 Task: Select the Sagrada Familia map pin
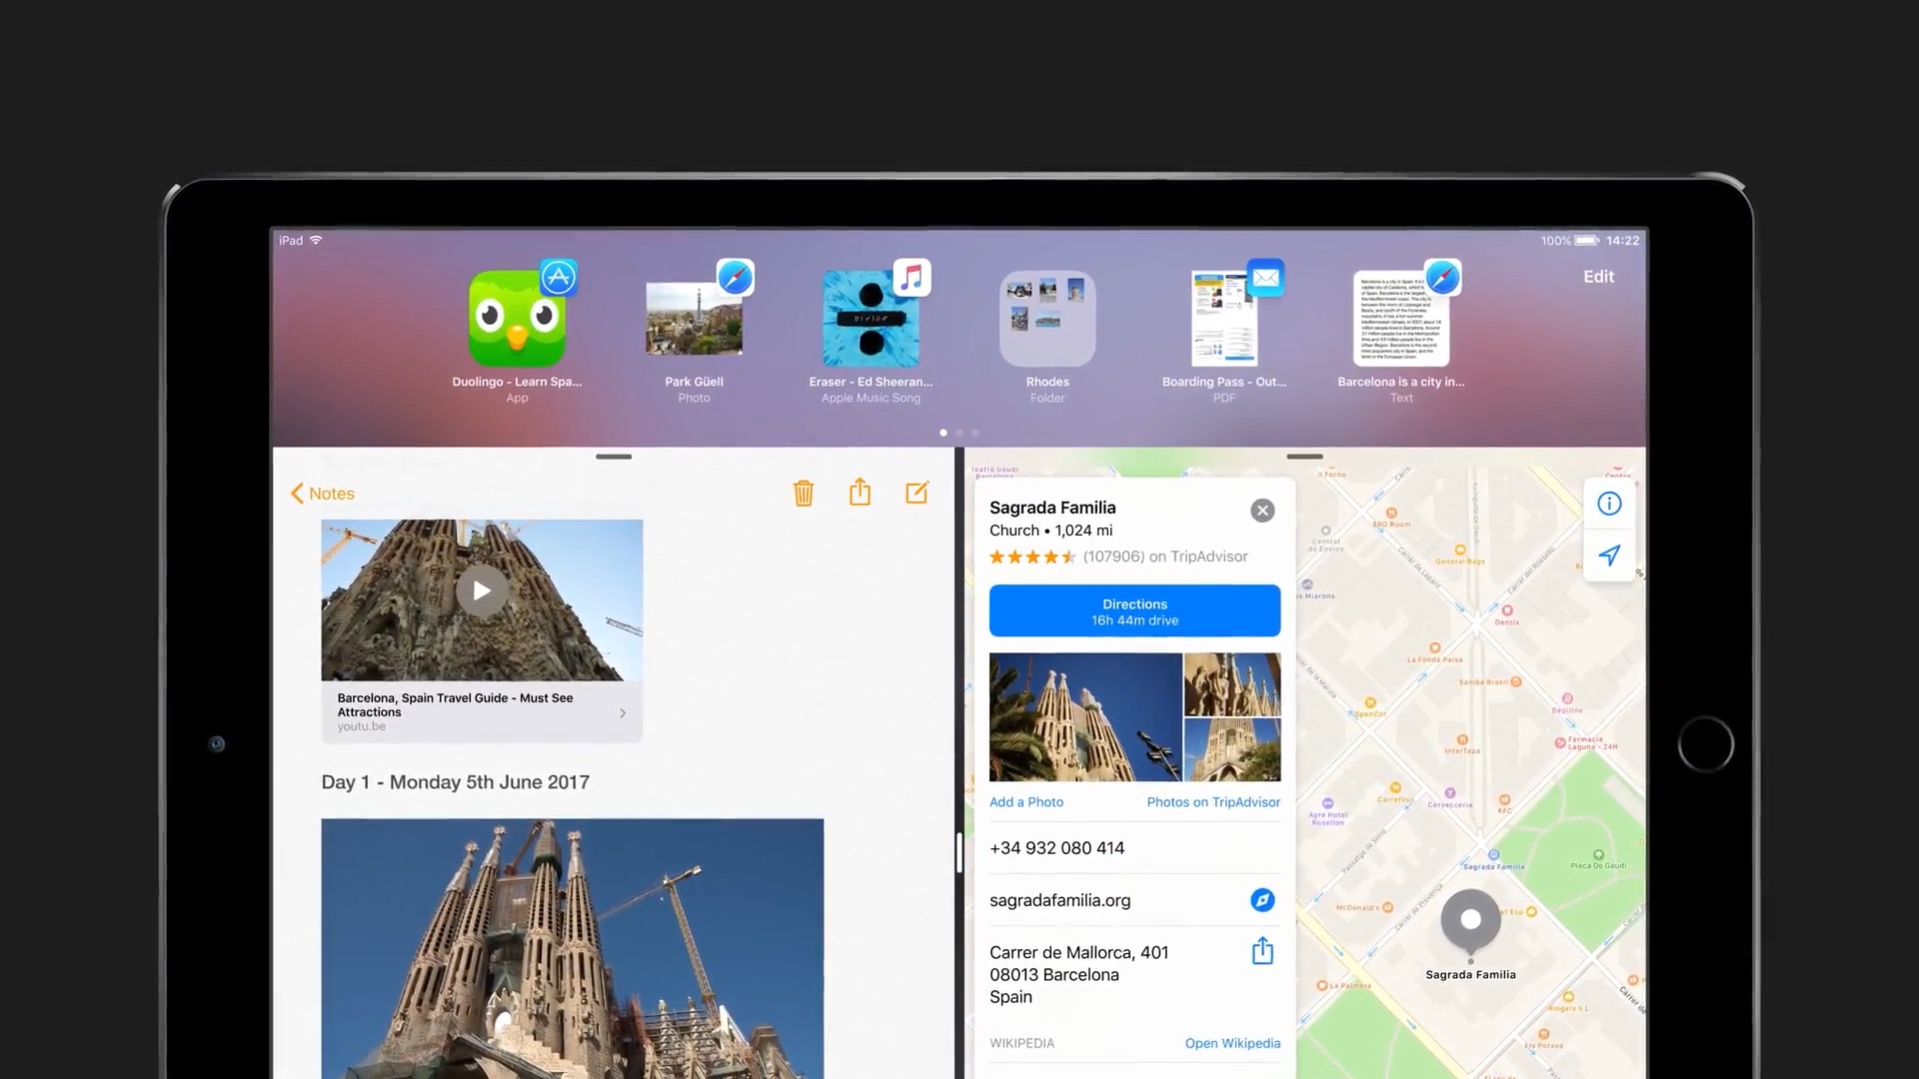(1470, 922)
